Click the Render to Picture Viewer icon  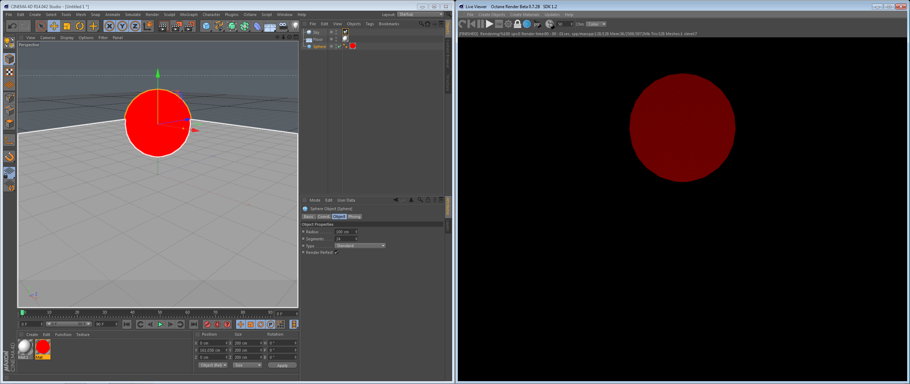click(176, 26)
